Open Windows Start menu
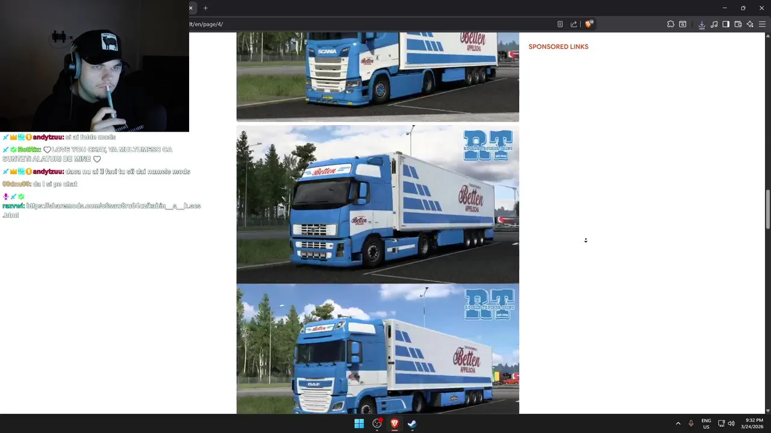The height and width of the screenshot is (433, 771). tap(359, 423)
